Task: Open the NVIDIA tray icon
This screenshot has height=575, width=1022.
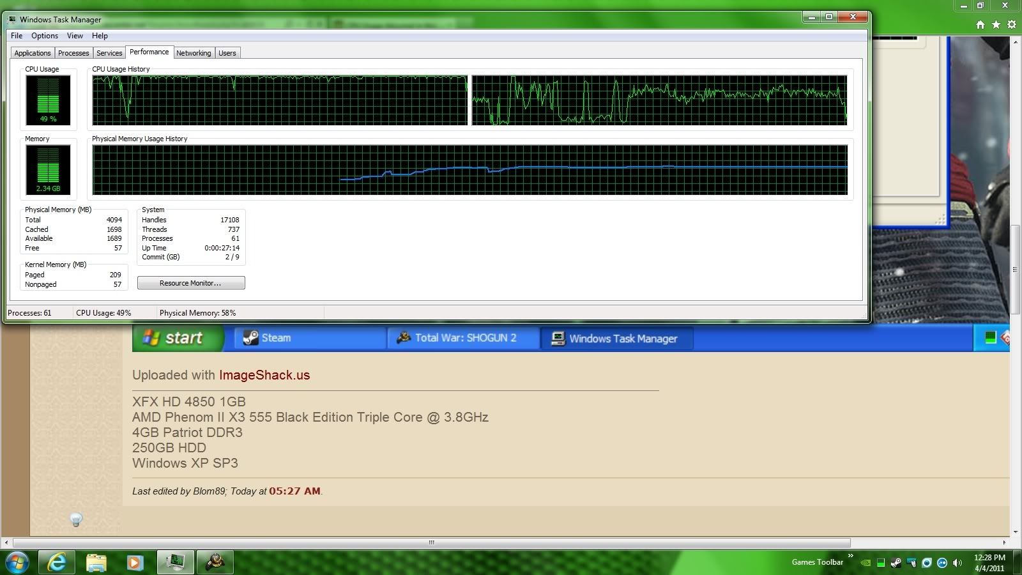Action: point(866,563)
